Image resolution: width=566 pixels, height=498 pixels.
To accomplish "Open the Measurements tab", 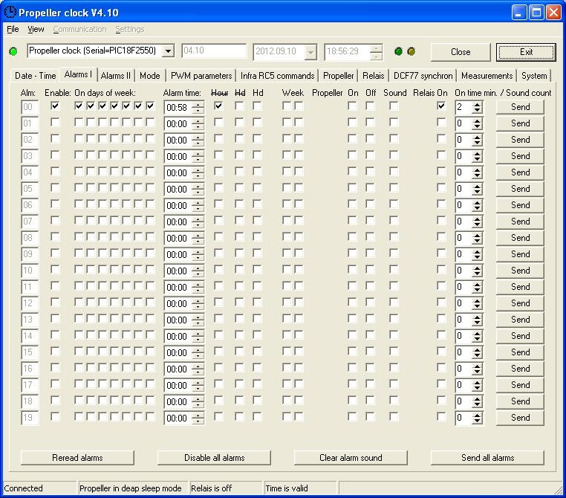I will point(487,76).
